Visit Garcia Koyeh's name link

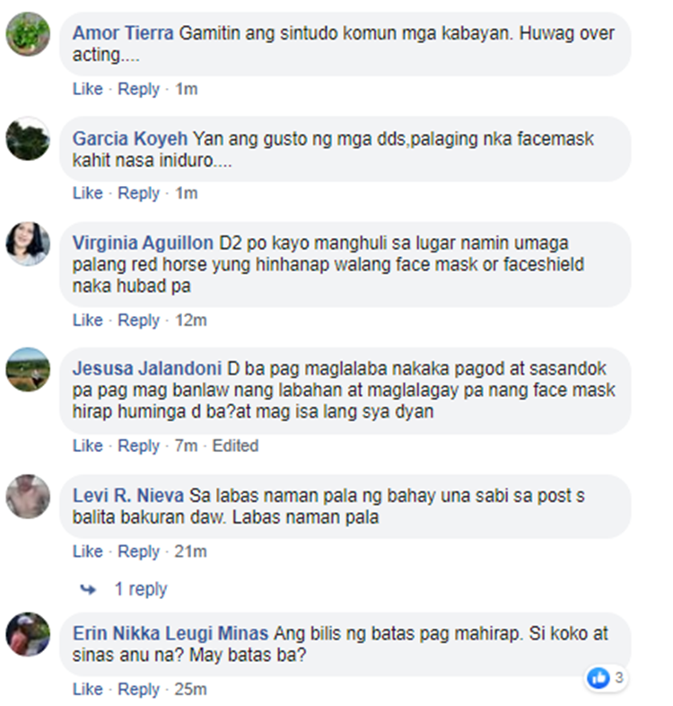pos(130,138)
